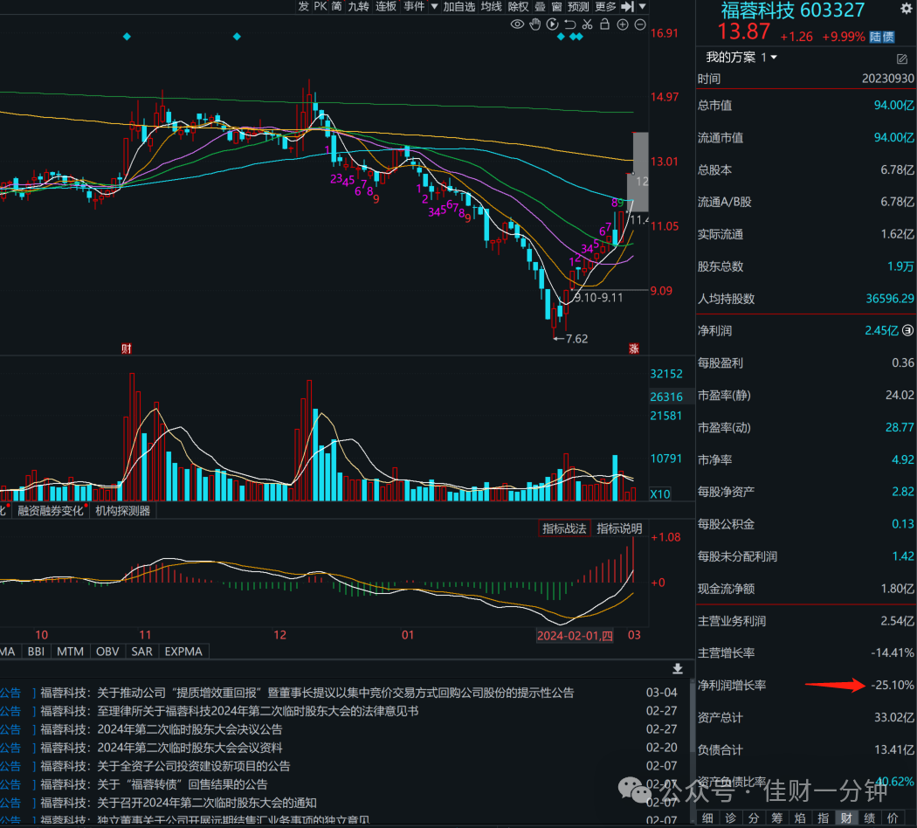This screenshot has height=828, width=917.
Task: Switch to the MTM indicator tab
Action: pyautogui.click(x=70, y=652)
